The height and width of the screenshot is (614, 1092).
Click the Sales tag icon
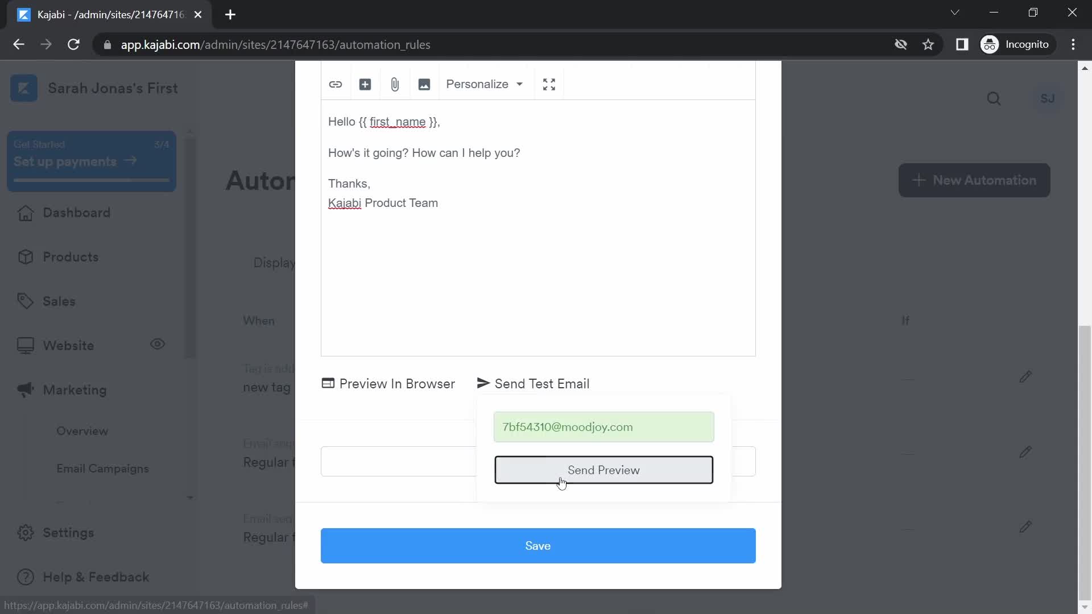coord(26,301)
